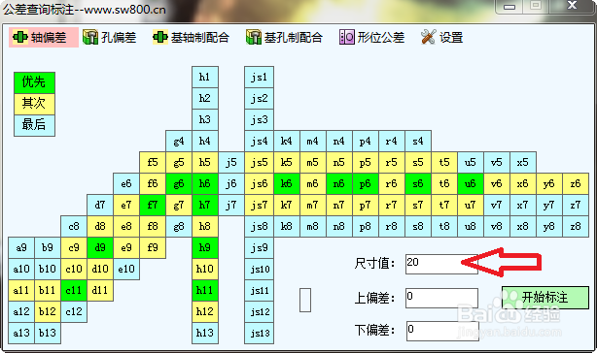The image size is (597, 353).
Task: Select tolerance e10
Action: coord(126,270)
